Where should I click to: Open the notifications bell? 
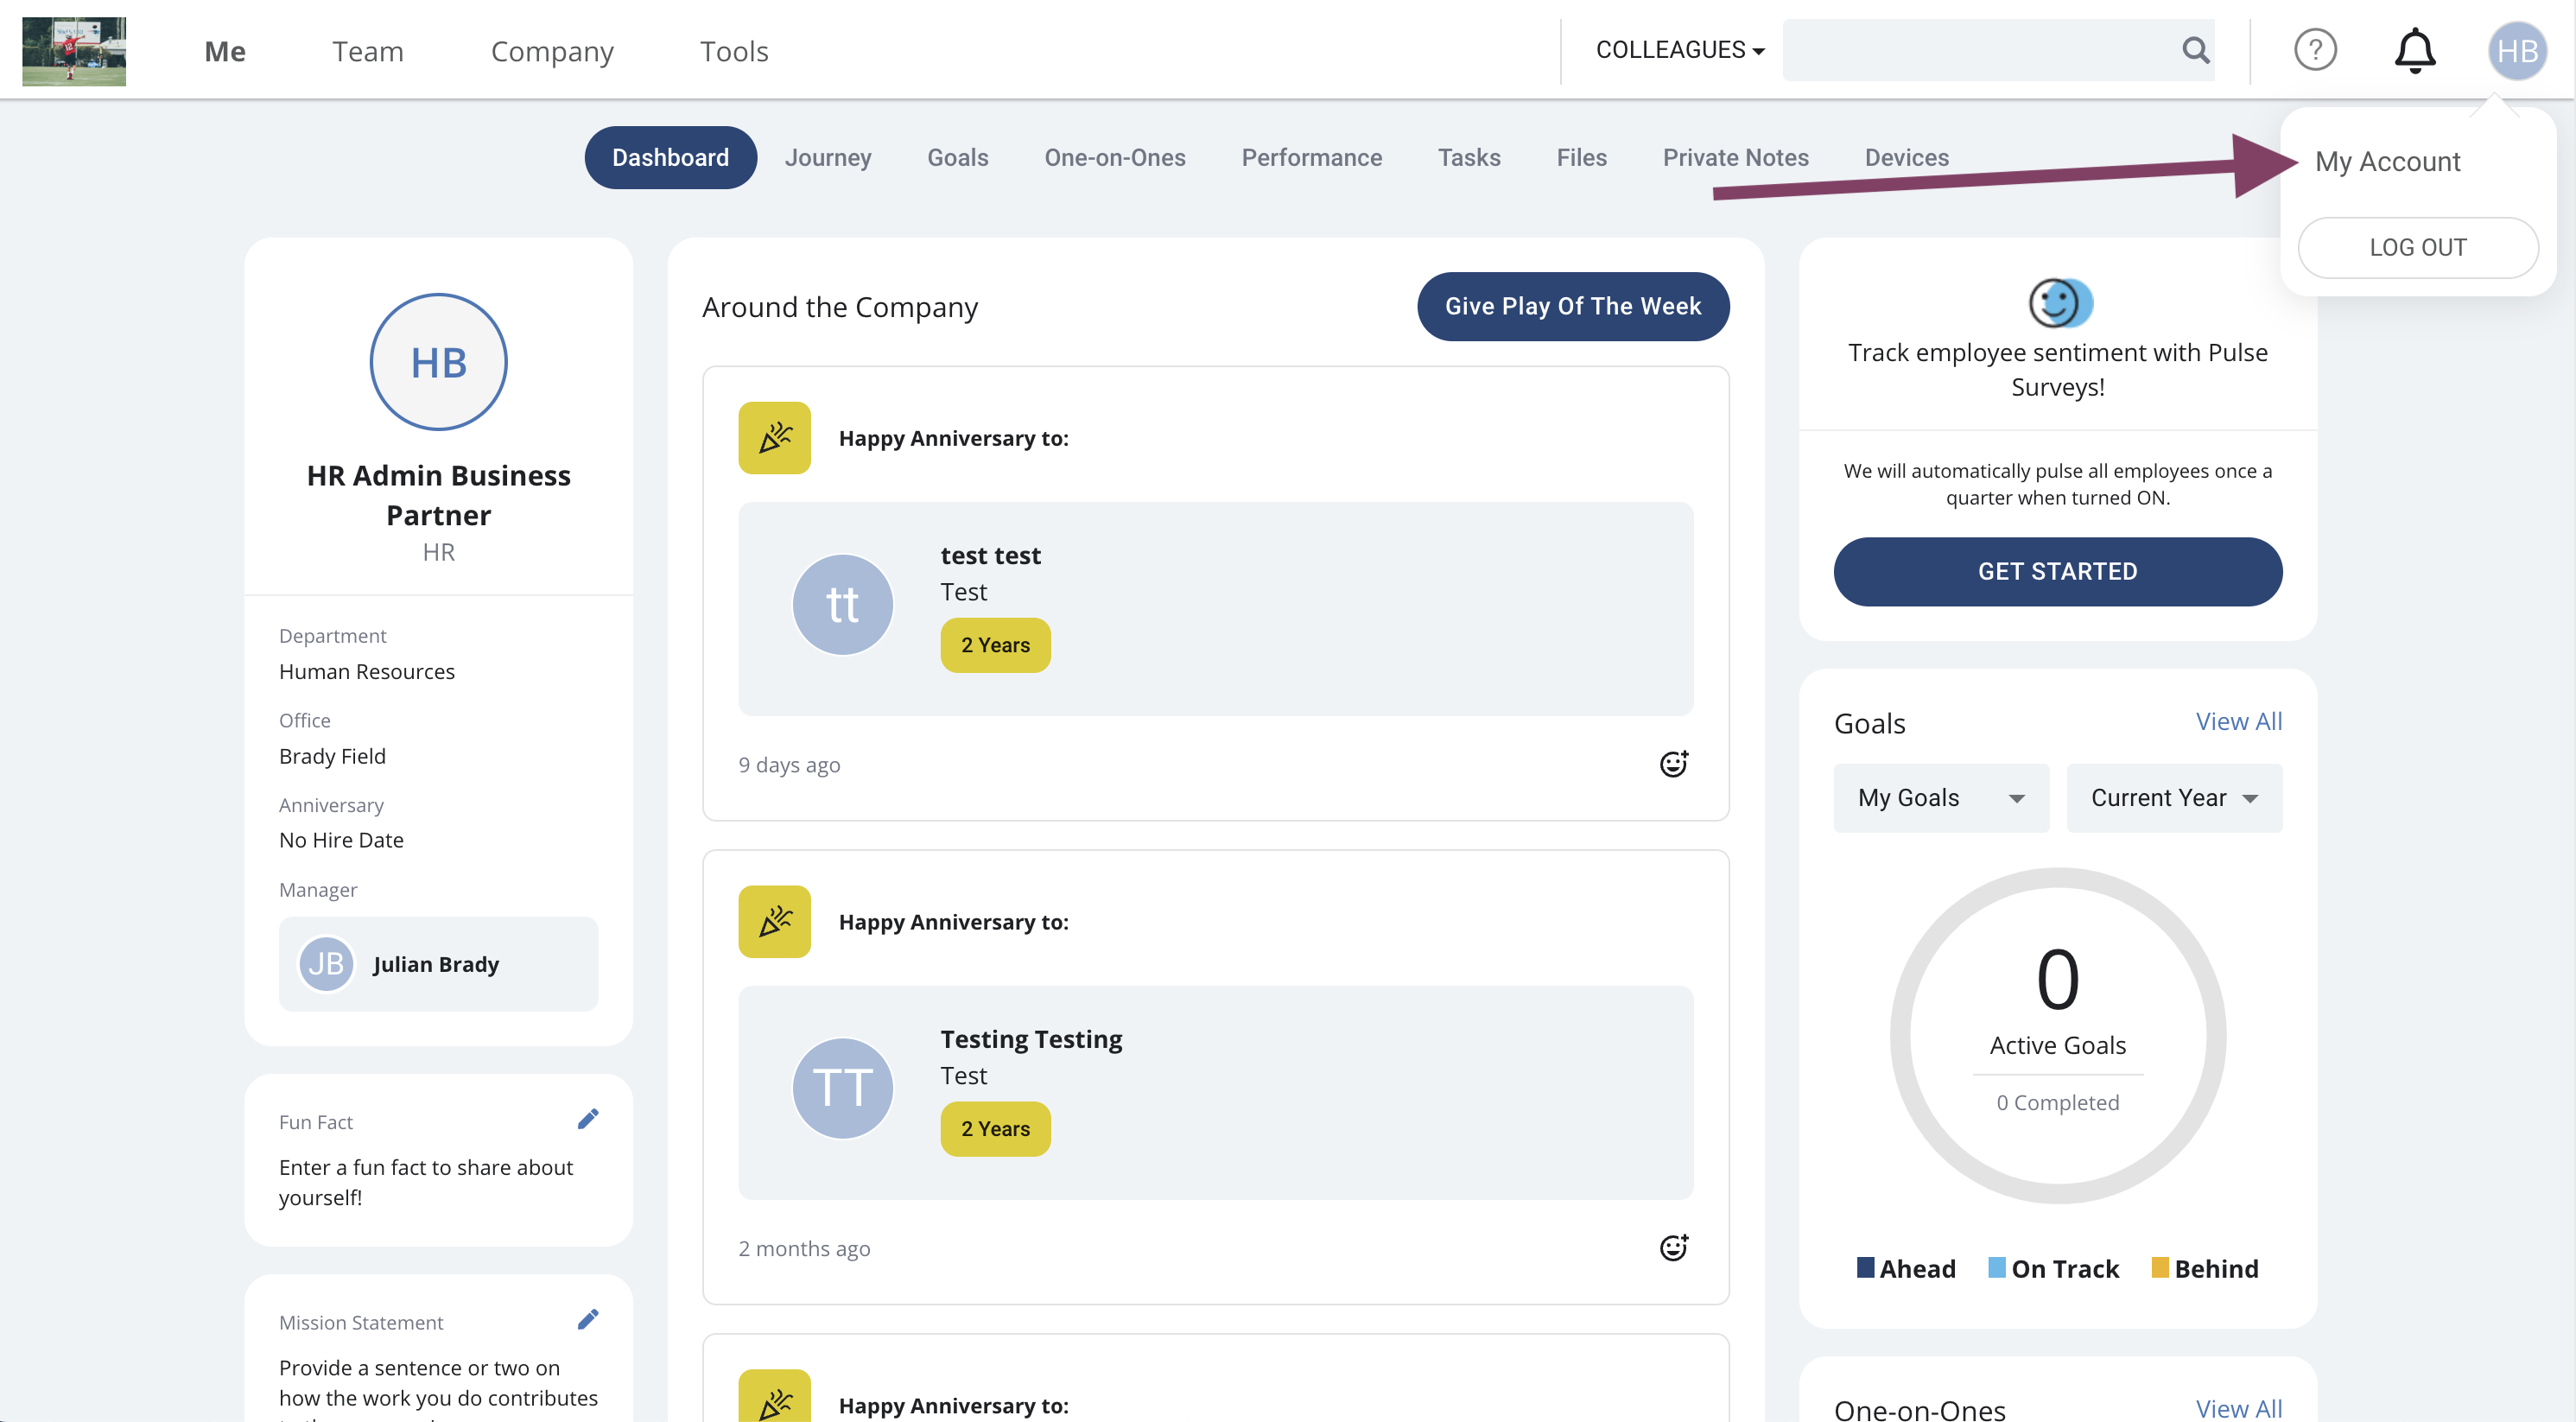click(x=2415, y=50)
